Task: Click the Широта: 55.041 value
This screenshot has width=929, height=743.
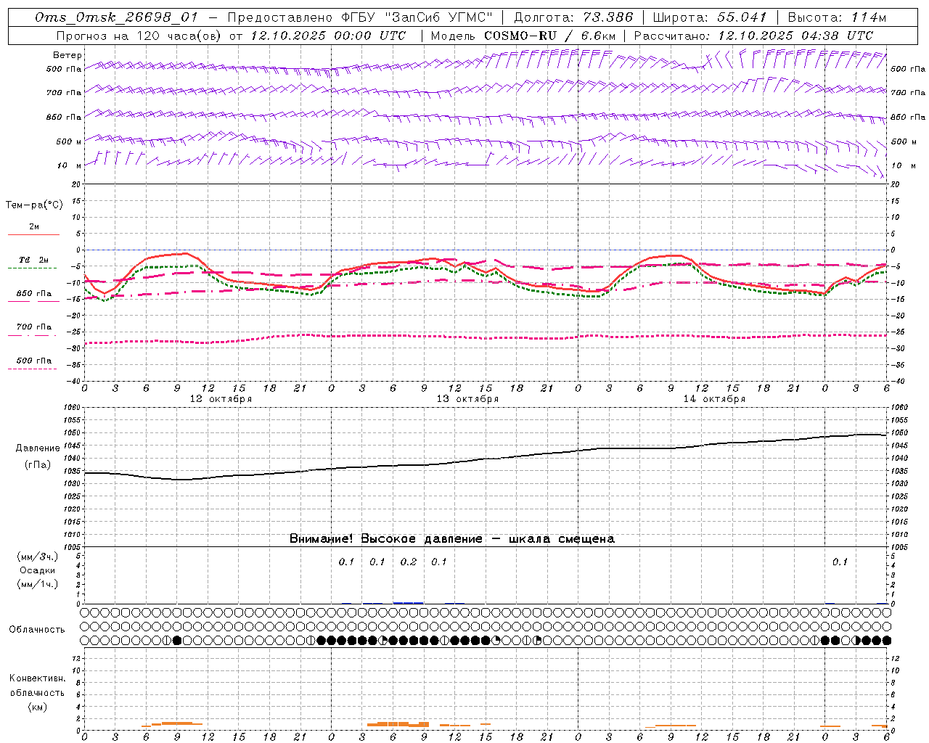Action: coord(710,17)
